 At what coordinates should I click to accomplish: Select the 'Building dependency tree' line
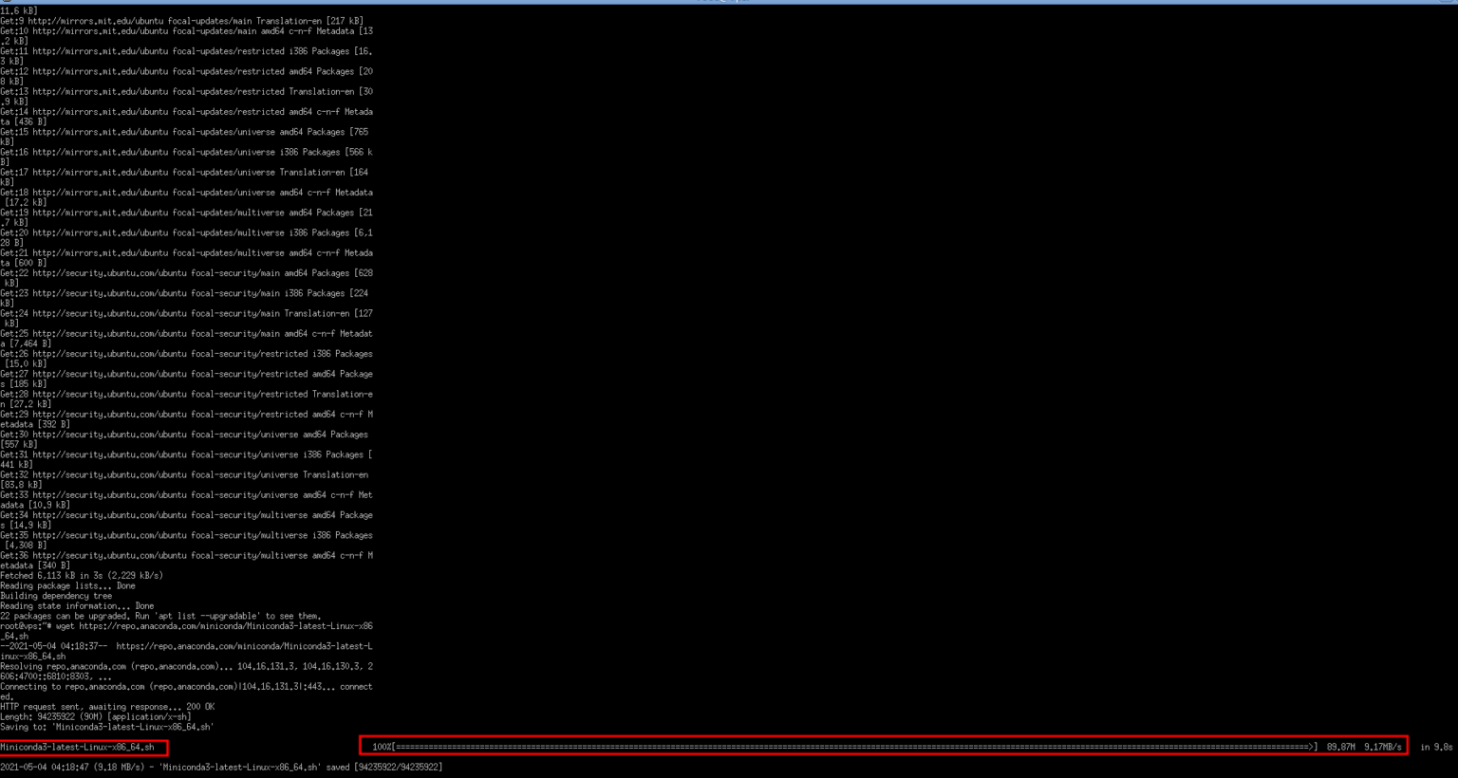tap(56, 596)
